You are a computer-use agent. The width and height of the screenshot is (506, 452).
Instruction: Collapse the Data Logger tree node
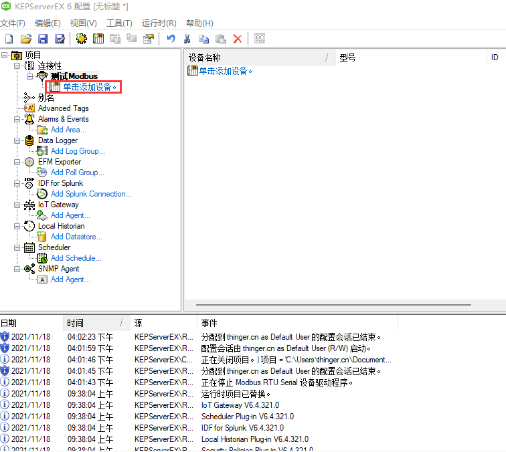point(17,140)
